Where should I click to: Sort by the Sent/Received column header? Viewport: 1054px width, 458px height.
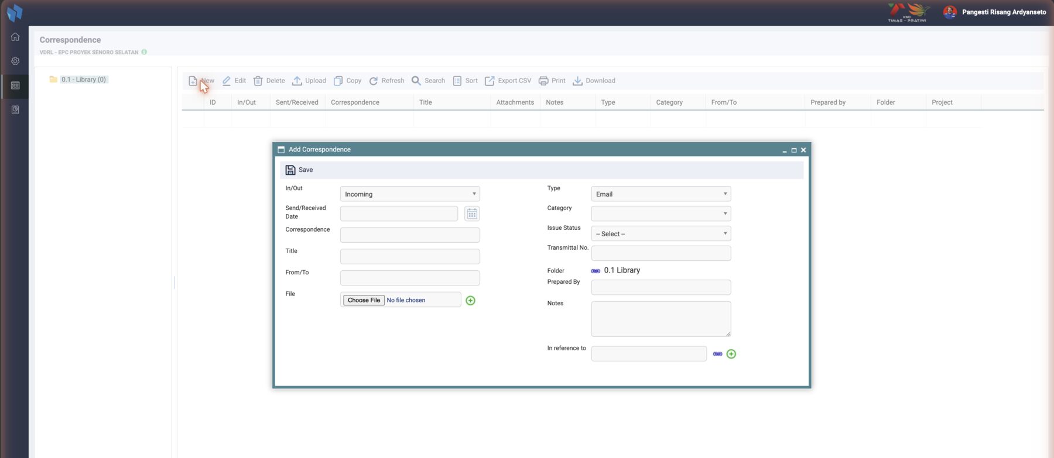297,102
